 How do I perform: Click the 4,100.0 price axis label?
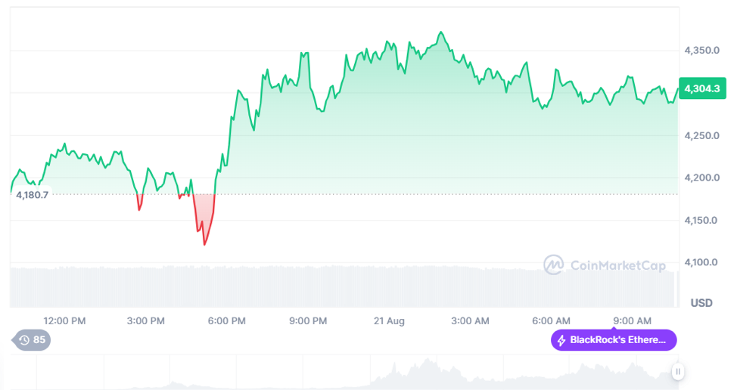[700, 263]
